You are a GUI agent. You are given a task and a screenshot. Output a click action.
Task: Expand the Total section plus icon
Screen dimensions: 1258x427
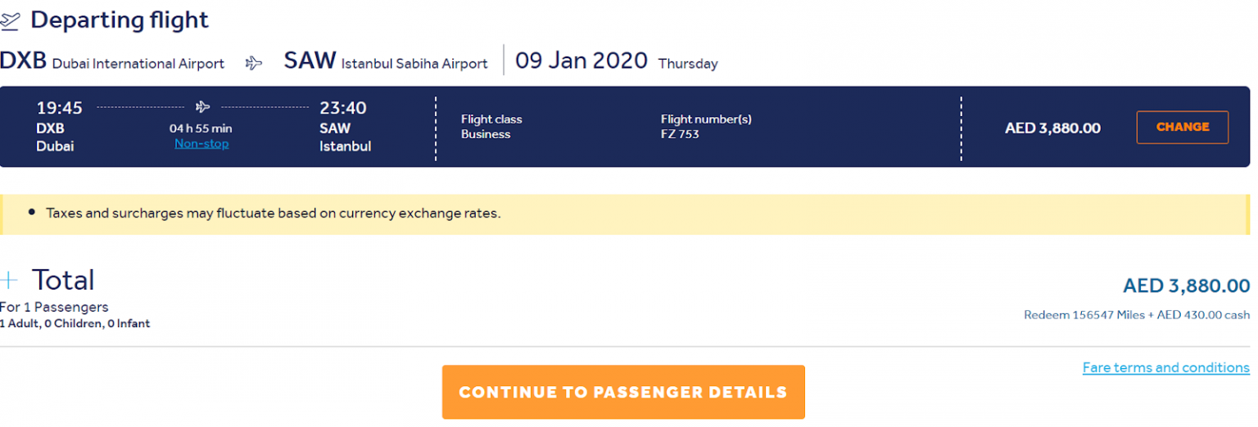(9, 281)
